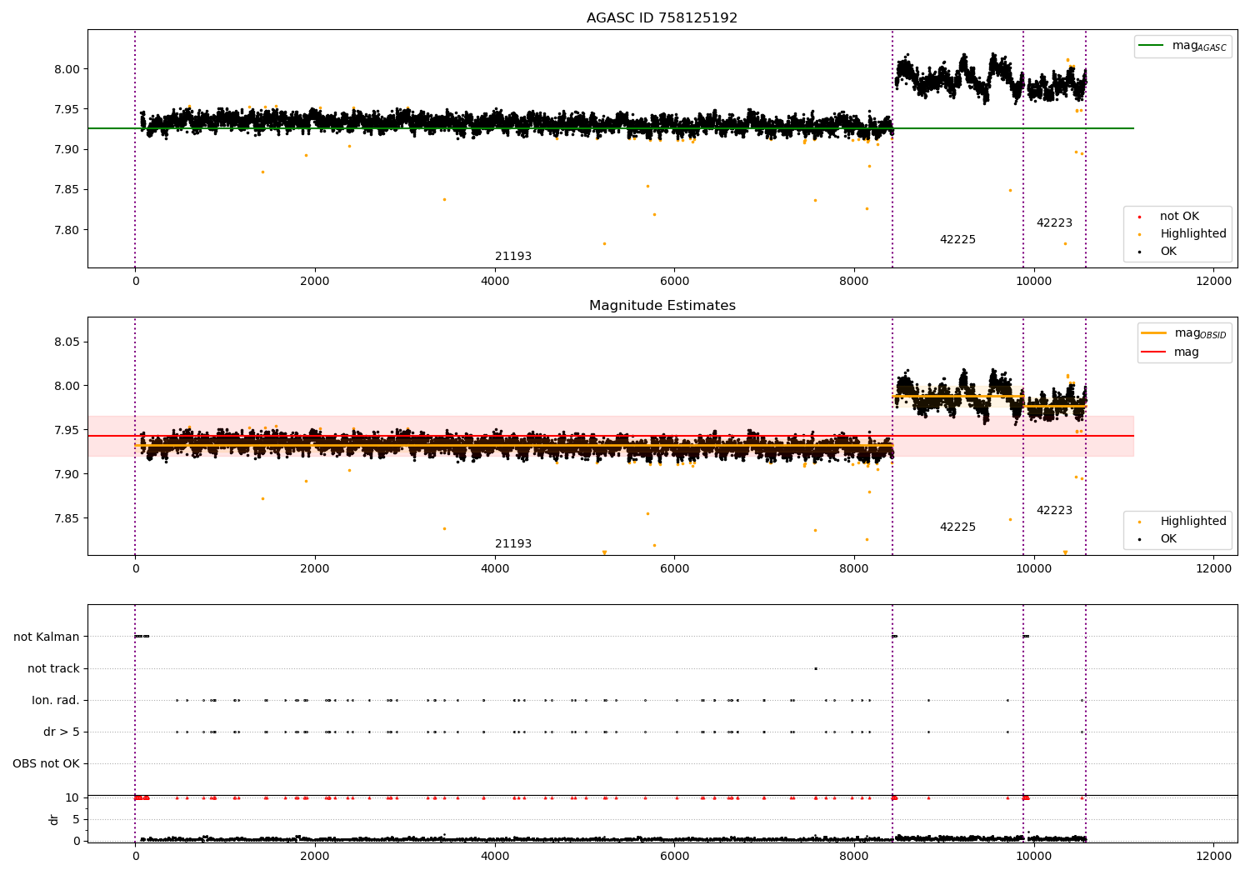The image size is (1250, 875).
Task: Click the "12000" x tick of the top plot
Action: pos(1213,282)
